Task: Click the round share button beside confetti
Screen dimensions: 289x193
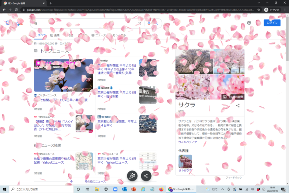Action: tap(146, 176)
